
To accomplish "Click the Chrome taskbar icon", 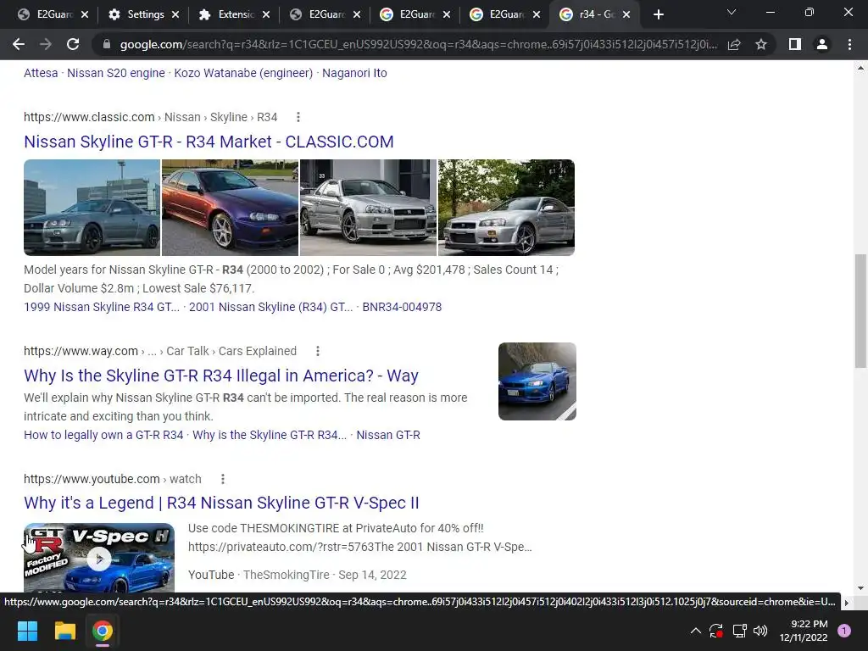I will click(103, 631).
